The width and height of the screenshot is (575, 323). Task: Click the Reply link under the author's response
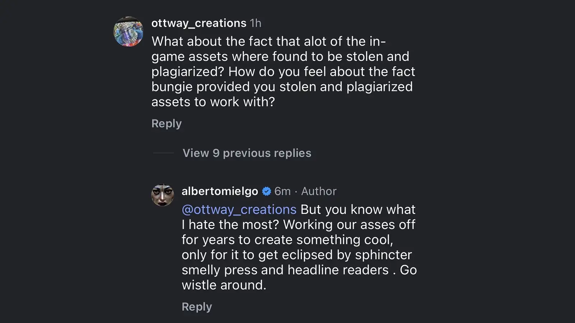(197, 306)
